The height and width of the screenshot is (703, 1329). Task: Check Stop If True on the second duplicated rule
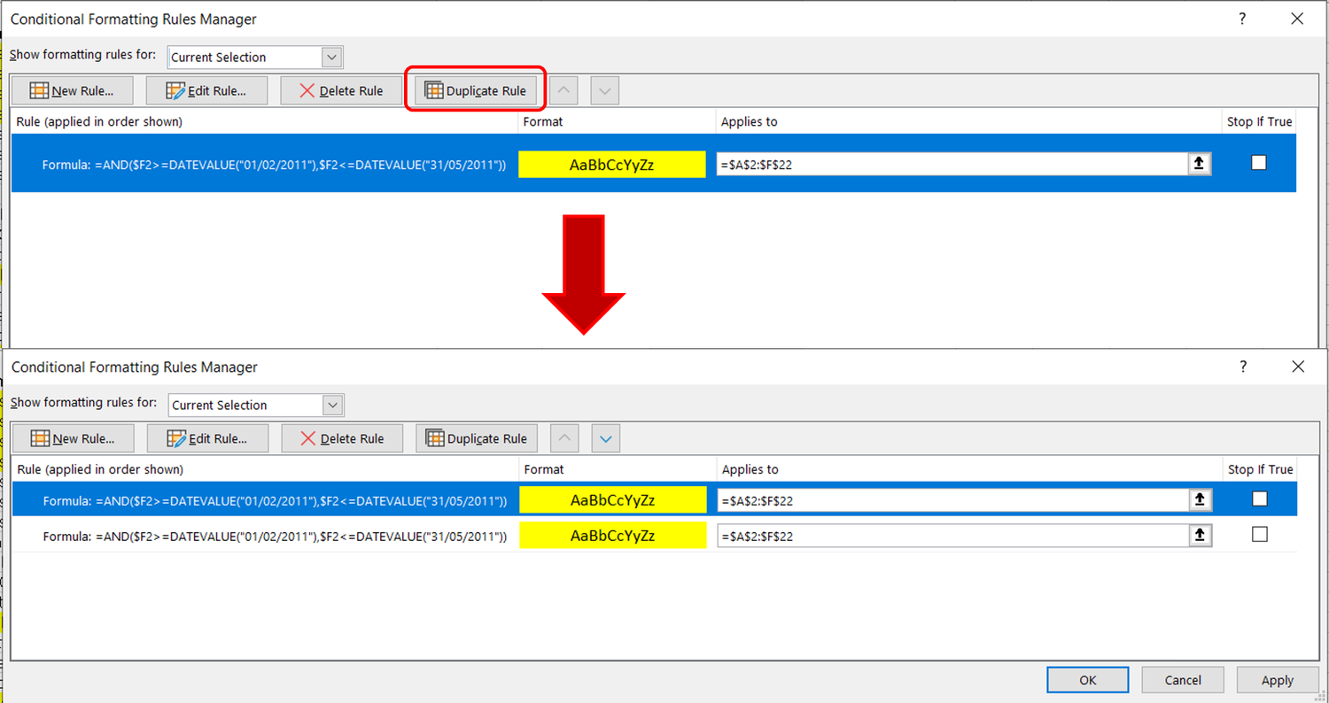coord(1260,534)
